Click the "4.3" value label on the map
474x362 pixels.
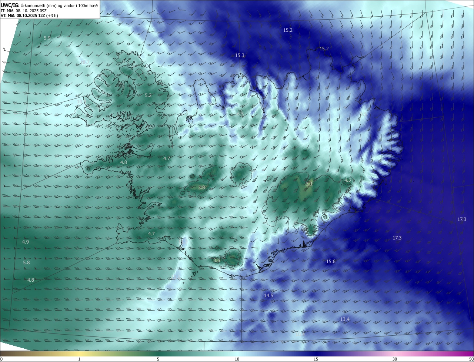click(347, 180)
